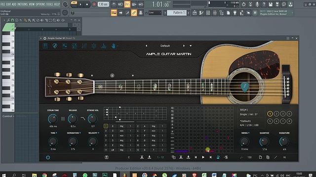Click the audio recording microphone icon
Screen dimensions: 316x177
click(257, 4)
